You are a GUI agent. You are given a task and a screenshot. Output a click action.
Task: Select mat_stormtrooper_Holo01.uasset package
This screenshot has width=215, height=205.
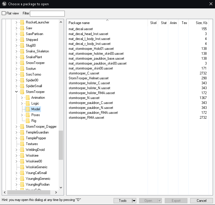pos(91,49)
